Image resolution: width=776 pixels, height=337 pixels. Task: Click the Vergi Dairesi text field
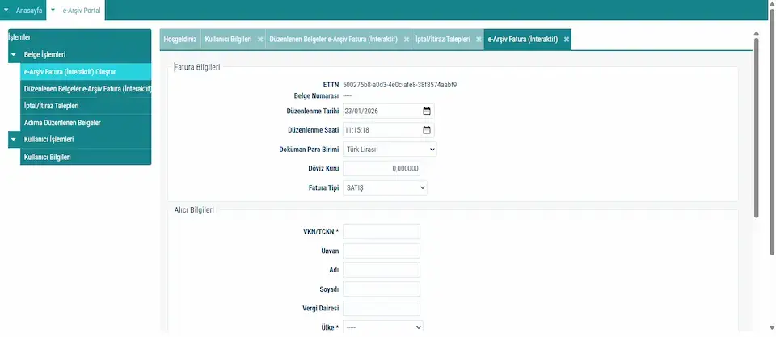tap(381, 309)
